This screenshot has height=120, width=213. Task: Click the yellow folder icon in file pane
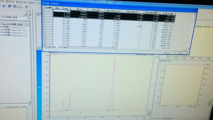click(x=29, y=14)
